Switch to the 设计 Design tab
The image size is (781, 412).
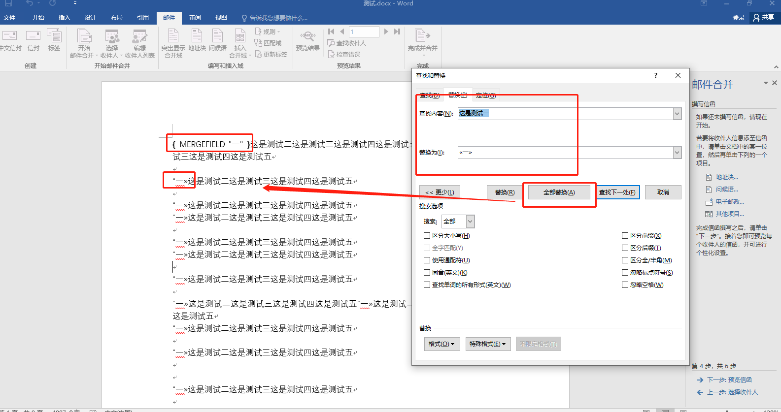click(90, 18)
